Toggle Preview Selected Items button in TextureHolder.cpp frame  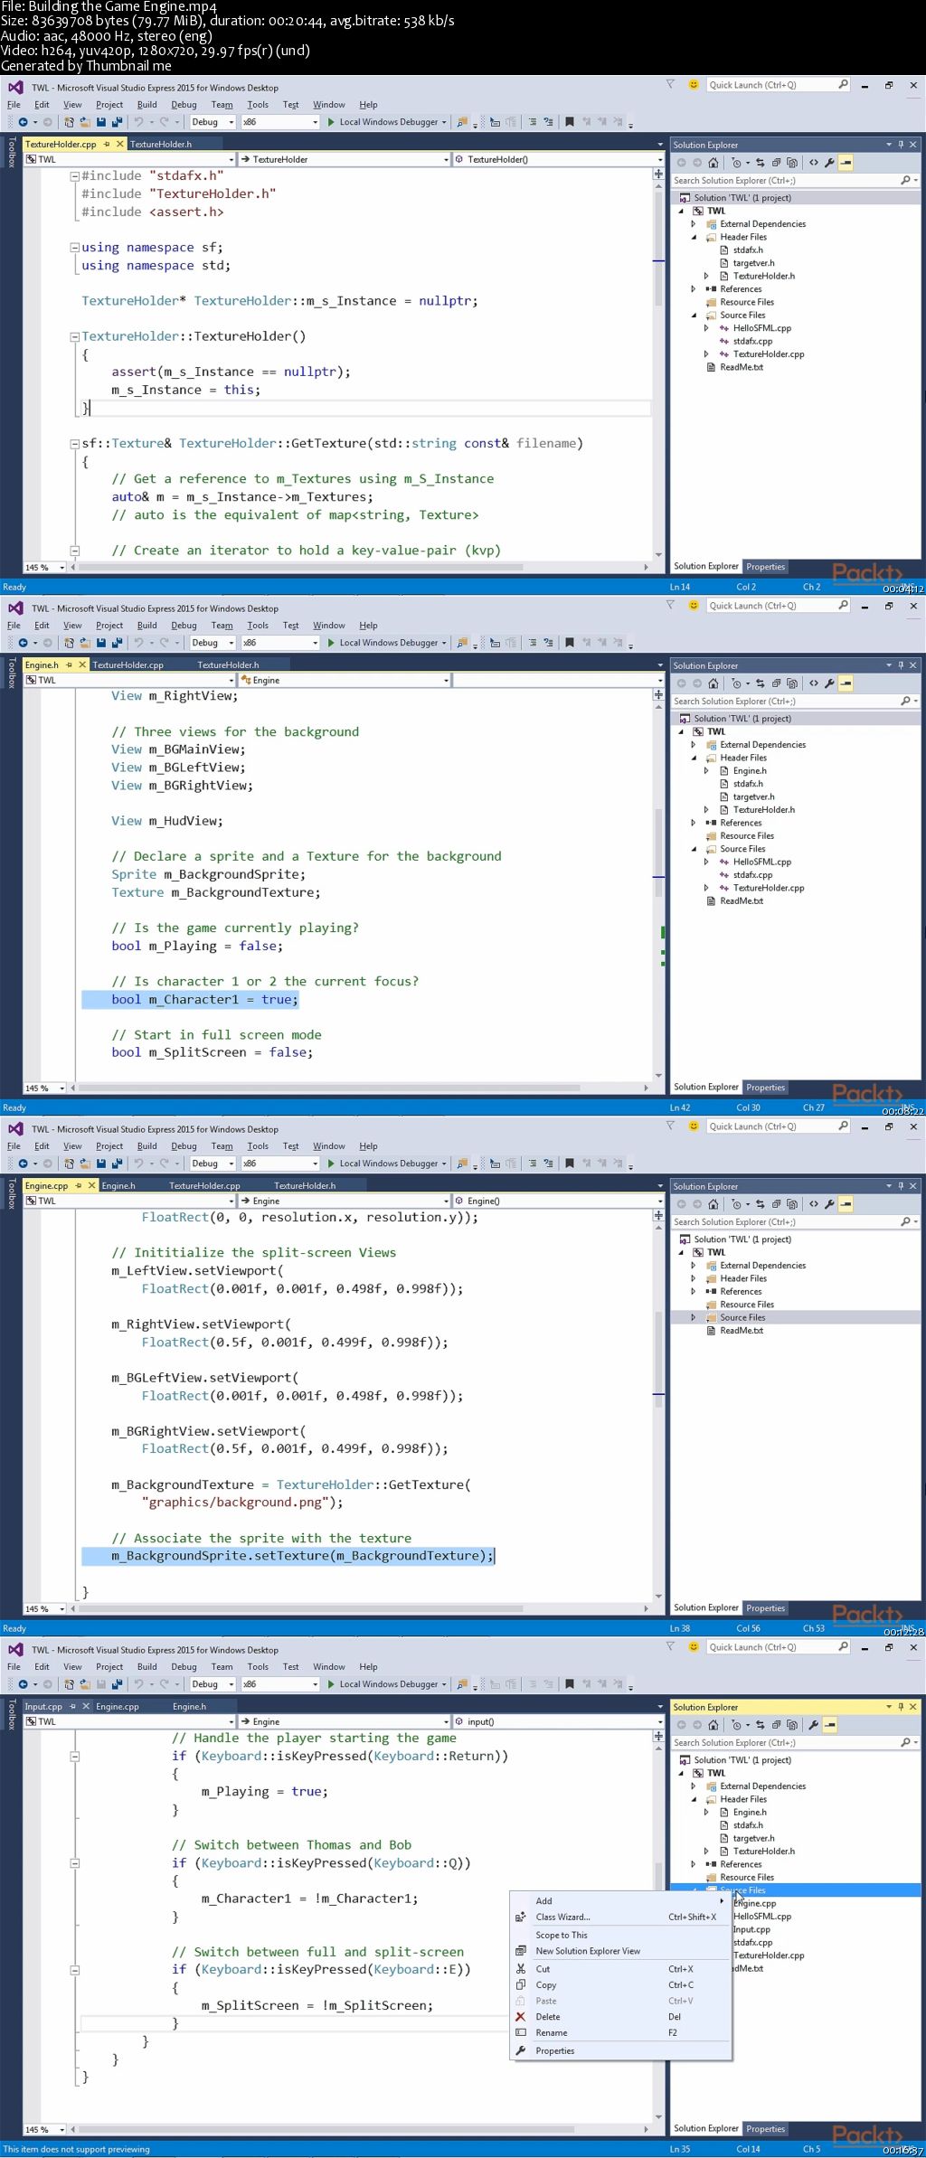(x=846, y=163)
